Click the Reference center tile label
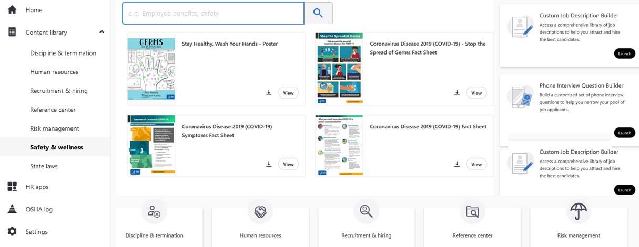639x247 pixels. [472, 235]
